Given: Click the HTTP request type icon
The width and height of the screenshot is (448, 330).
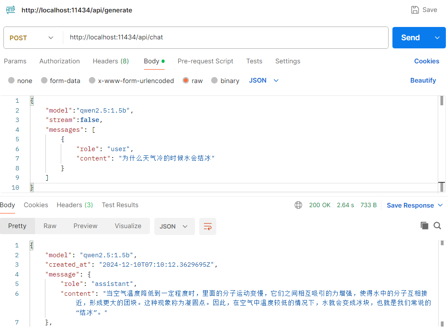Looking at the screenshot, I should point(11,10).
